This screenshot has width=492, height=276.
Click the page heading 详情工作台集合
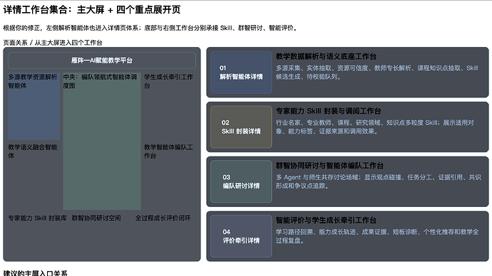click(x=92, y=10)
